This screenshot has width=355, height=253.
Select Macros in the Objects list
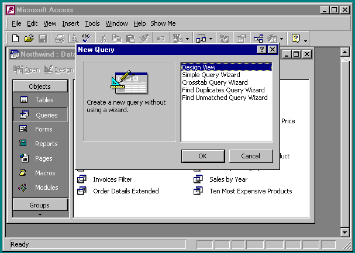click(40, 173)
